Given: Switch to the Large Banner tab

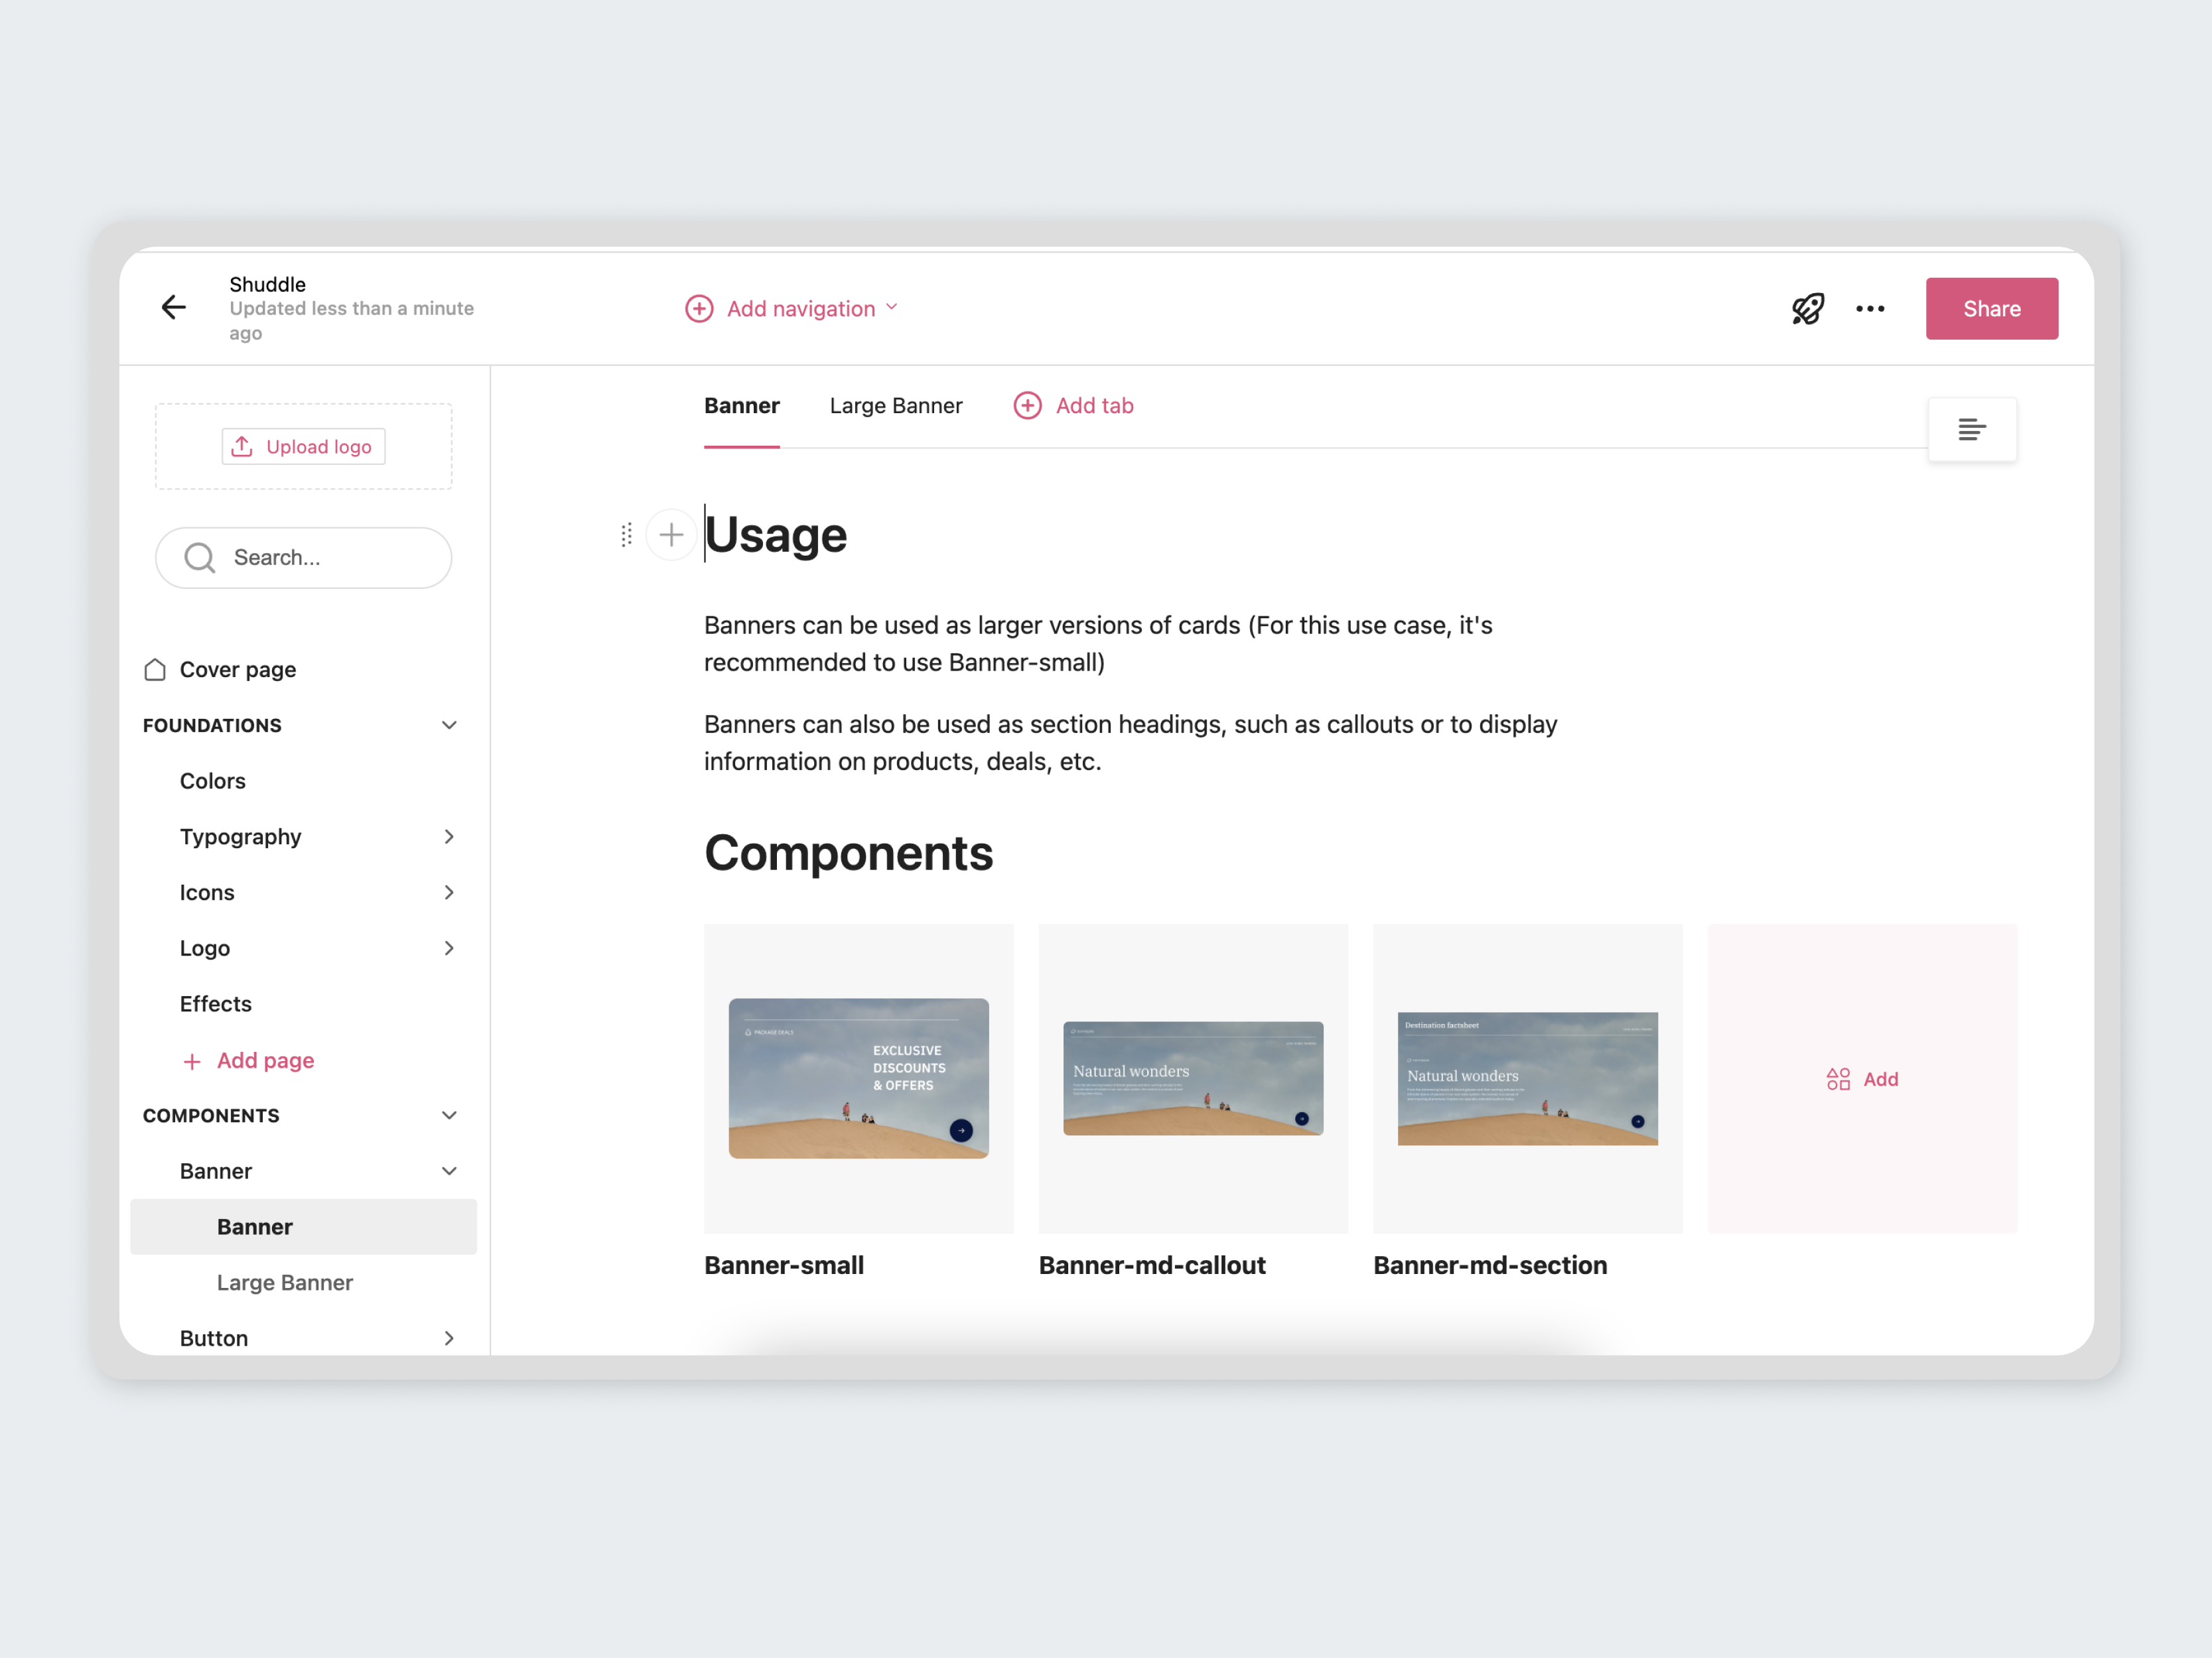Looking at the screenshot, I should point(895,406).
